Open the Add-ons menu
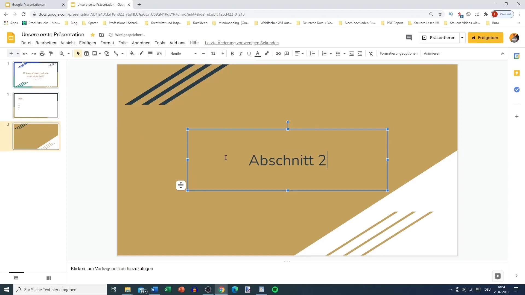Viewport: 525px width, 295px height. click(x=177, y=43)
